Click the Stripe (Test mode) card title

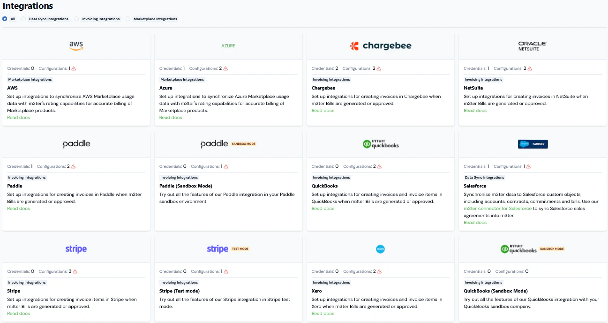click(x=180, y=291)
